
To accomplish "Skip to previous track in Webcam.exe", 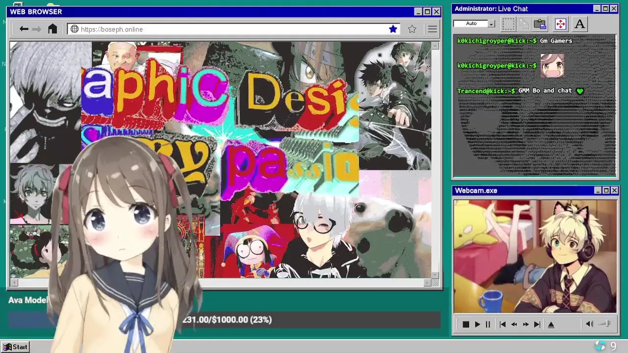I will coord(502,324).
